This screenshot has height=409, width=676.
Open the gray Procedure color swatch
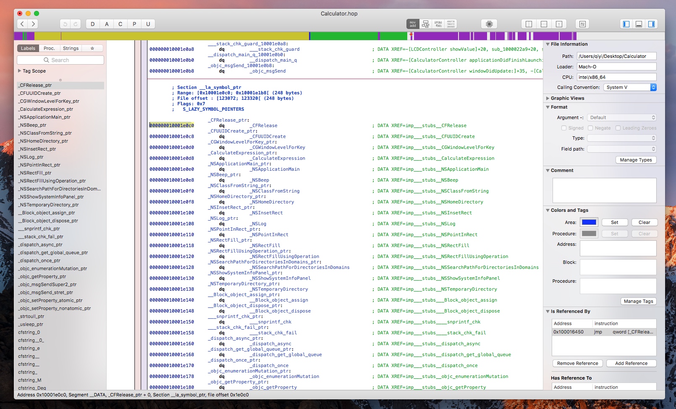point(589,234)
